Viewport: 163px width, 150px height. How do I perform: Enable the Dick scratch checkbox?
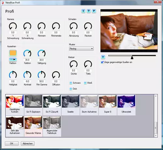point(71,89)
